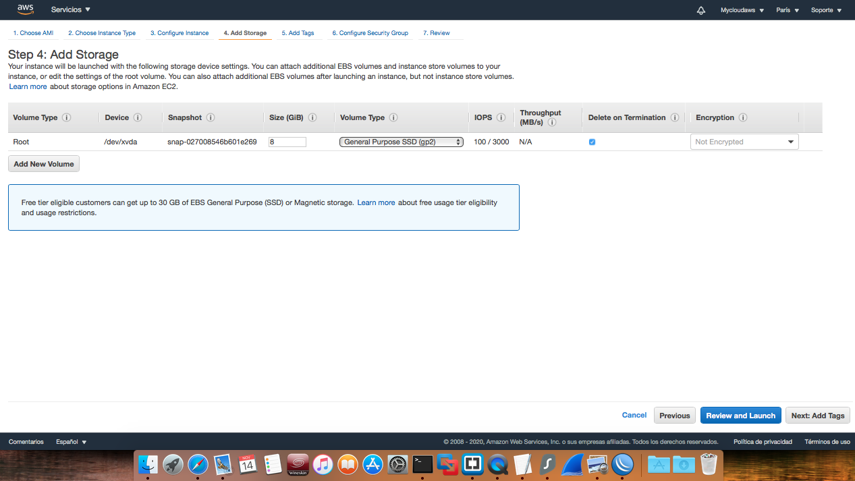Open Calendar icon in the dock
This screenshot has height=481, width=855.
click(x=248, y=464)
